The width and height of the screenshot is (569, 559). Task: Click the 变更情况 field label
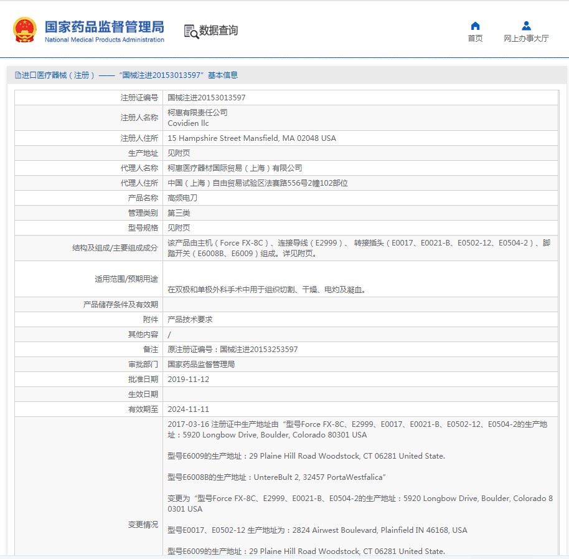[143, 525]
